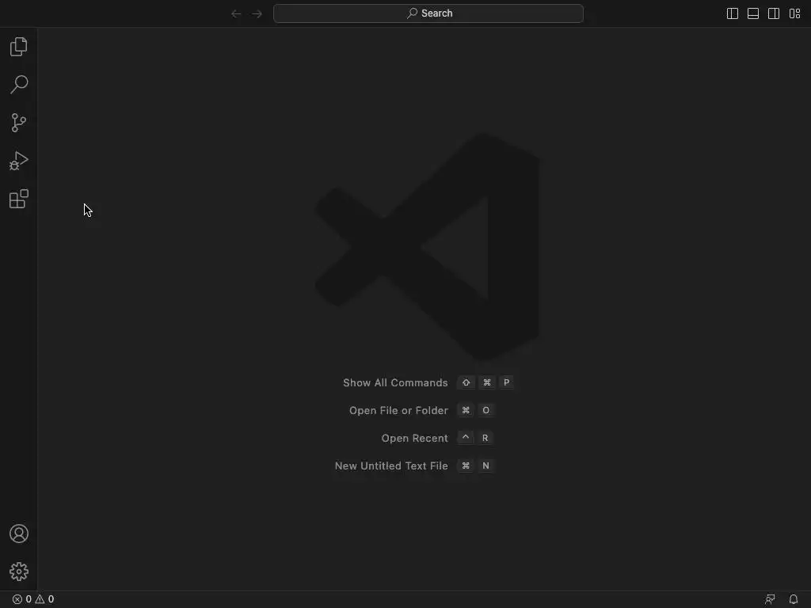Click the Open File or Folder label
This screenshot has width=811, height=608.
[398, 411]
